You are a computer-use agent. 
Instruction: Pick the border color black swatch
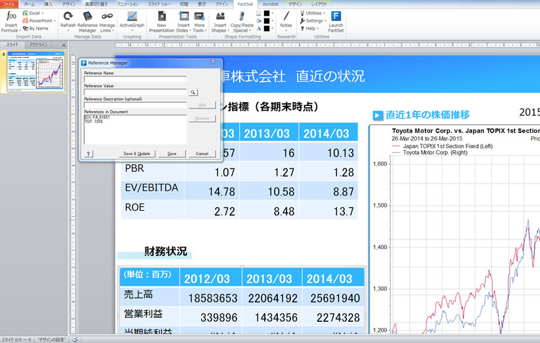coord(267,13)
